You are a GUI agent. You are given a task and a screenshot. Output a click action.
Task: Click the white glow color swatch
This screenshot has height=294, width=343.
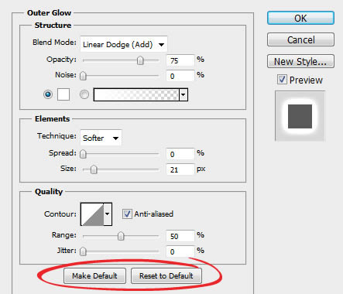[x=63, y=94]
